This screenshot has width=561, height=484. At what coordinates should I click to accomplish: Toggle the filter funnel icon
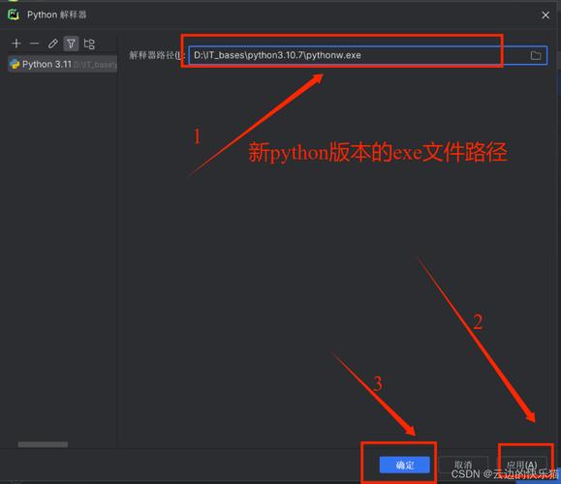(71, 44)
